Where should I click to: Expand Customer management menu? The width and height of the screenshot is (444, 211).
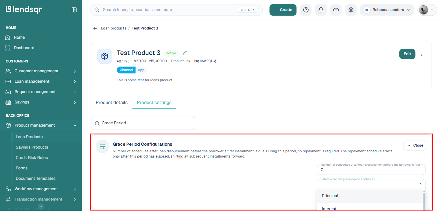[41, 71]
